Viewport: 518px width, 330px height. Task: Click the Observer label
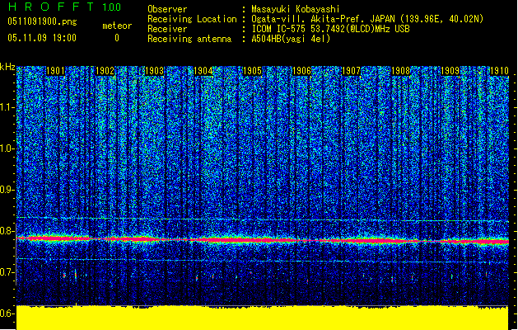pos(167,9)
